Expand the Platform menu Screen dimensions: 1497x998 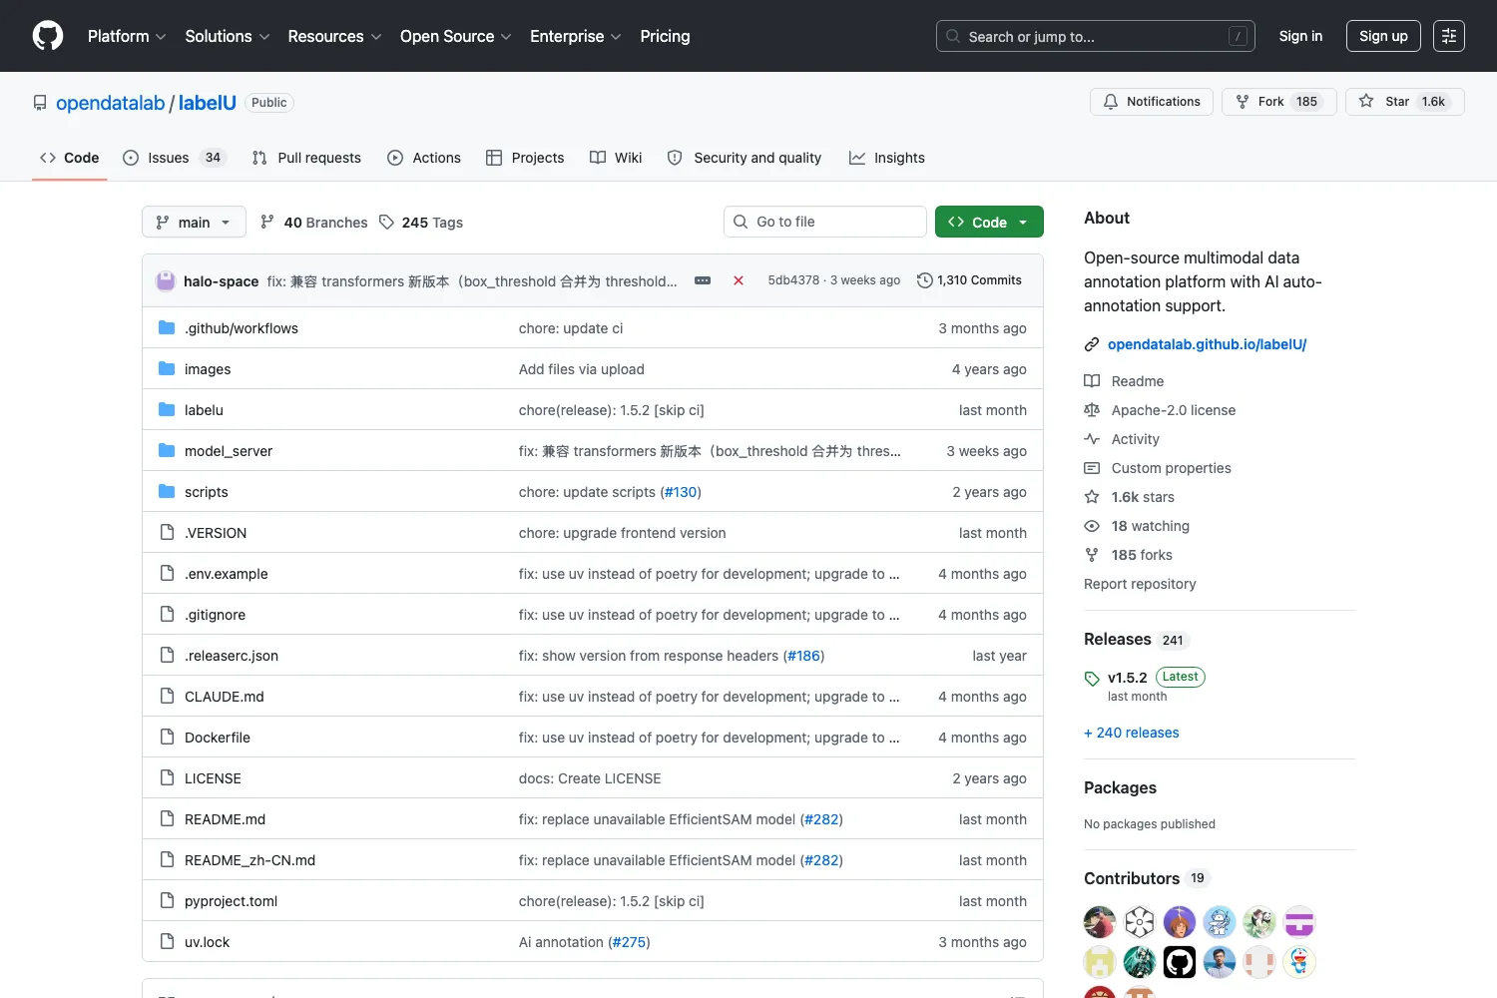coord(127,36)
